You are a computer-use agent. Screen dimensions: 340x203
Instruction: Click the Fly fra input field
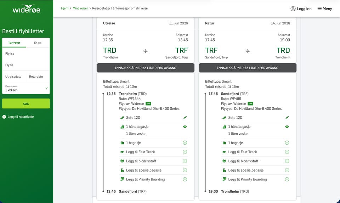click(26, 53)
